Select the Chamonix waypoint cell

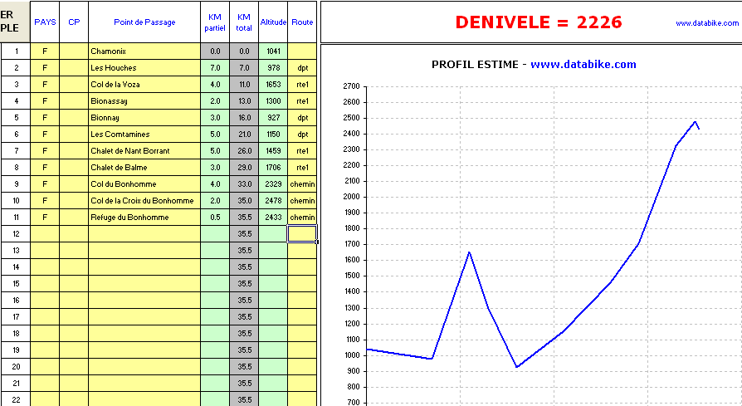click(x=144, y=51)
